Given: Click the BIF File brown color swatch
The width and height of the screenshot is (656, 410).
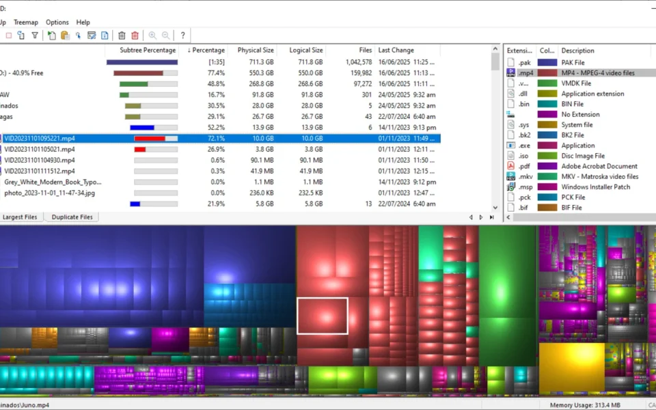Looking at the screenshot, I should pyautogui.click(x=547, y=208).
